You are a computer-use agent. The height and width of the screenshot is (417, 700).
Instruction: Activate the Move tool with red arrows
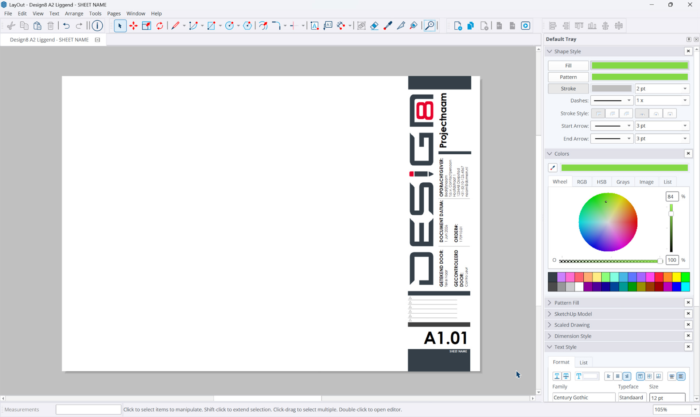click(133, 26)
